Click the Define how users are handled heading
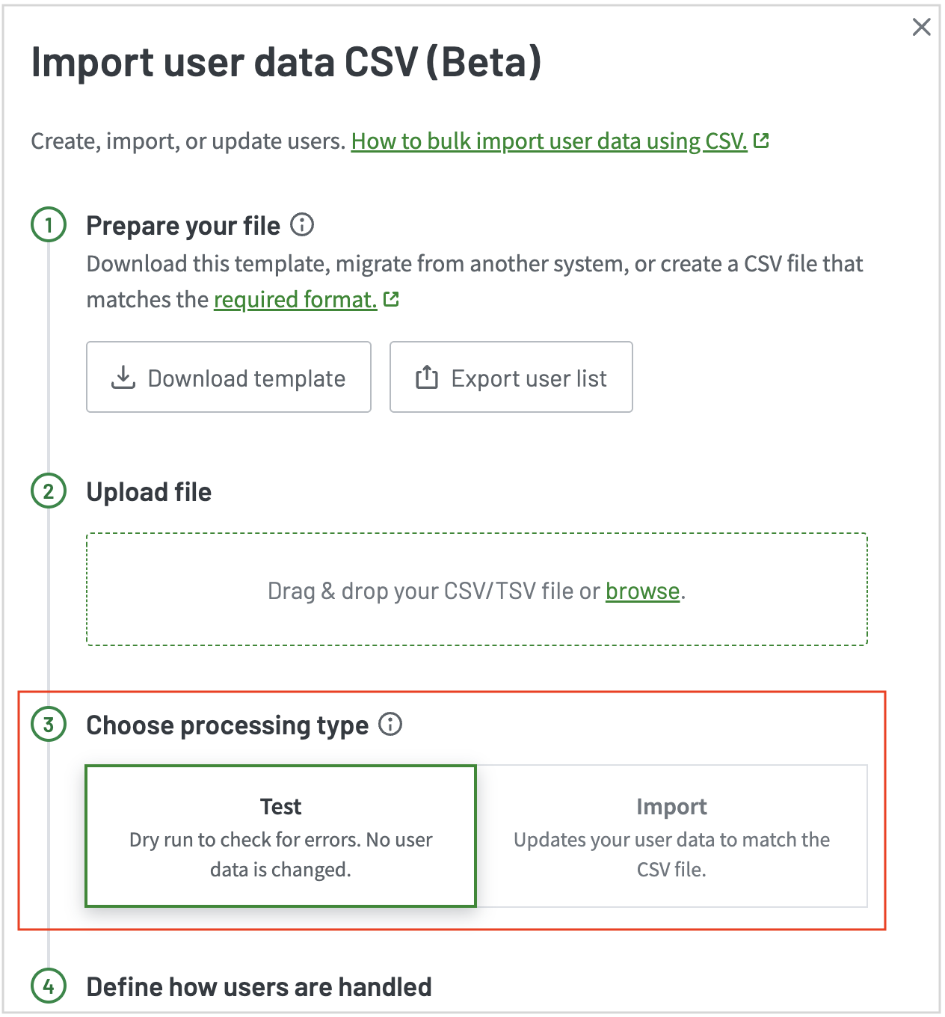945x1017 pixels. coord(259,986)
